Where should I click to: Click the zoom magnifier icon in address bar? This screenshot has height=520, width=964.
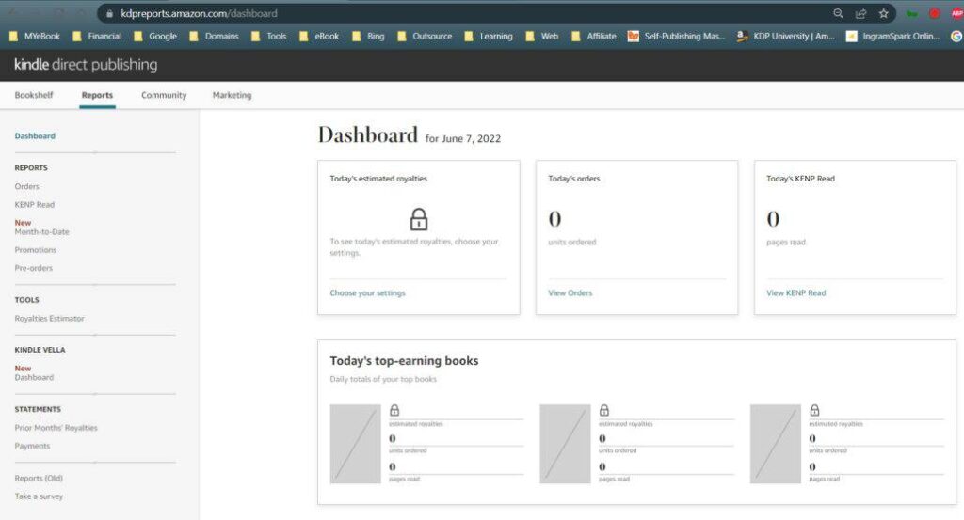point(838,13)
